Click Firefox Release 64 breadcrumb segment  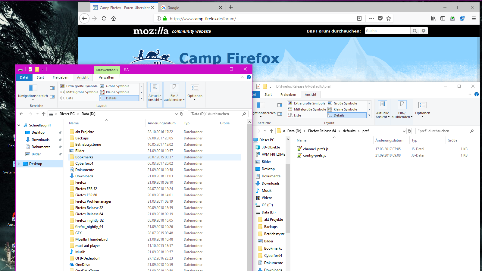pos(322,131)
